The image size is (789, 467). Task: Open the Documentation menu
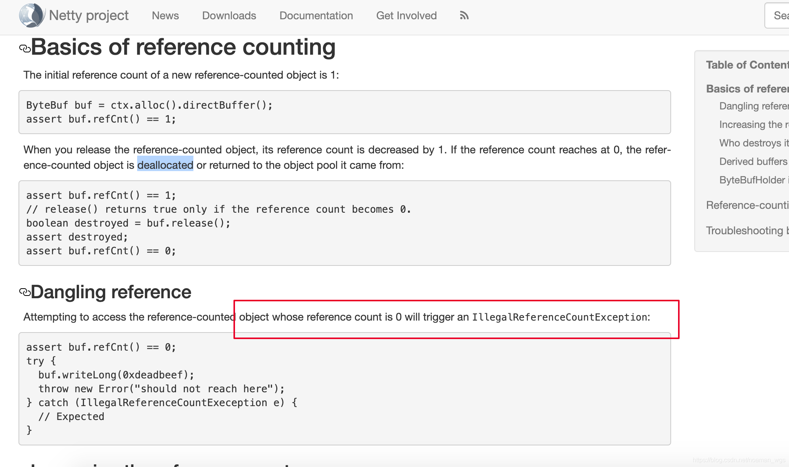(316, 15)
